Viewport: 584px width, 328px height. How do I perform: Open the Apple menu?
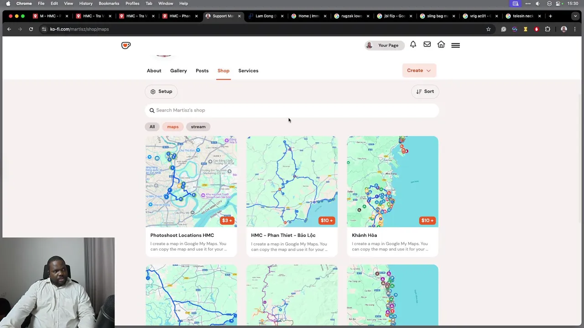(8, 4)
